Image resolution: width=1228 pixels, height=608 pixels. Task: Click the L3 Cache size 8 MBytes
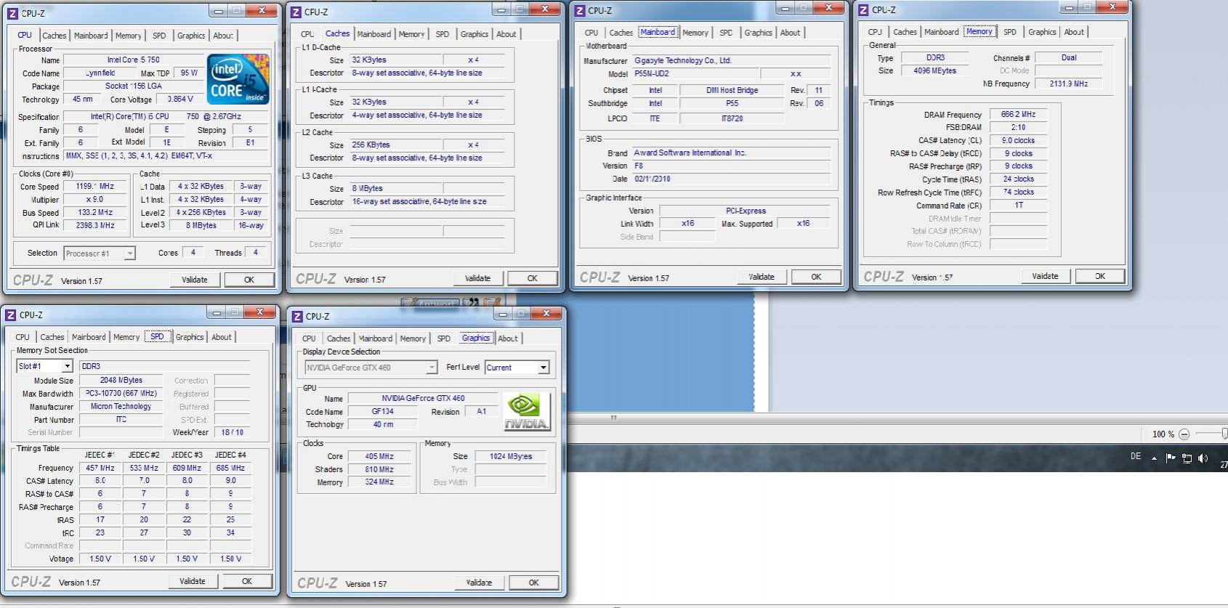[396, 188]
